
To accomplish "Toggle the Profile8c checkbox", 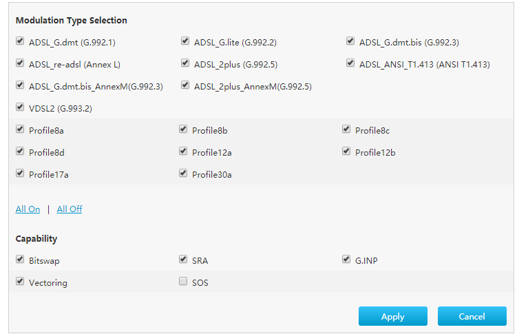I will click(346, 129).
